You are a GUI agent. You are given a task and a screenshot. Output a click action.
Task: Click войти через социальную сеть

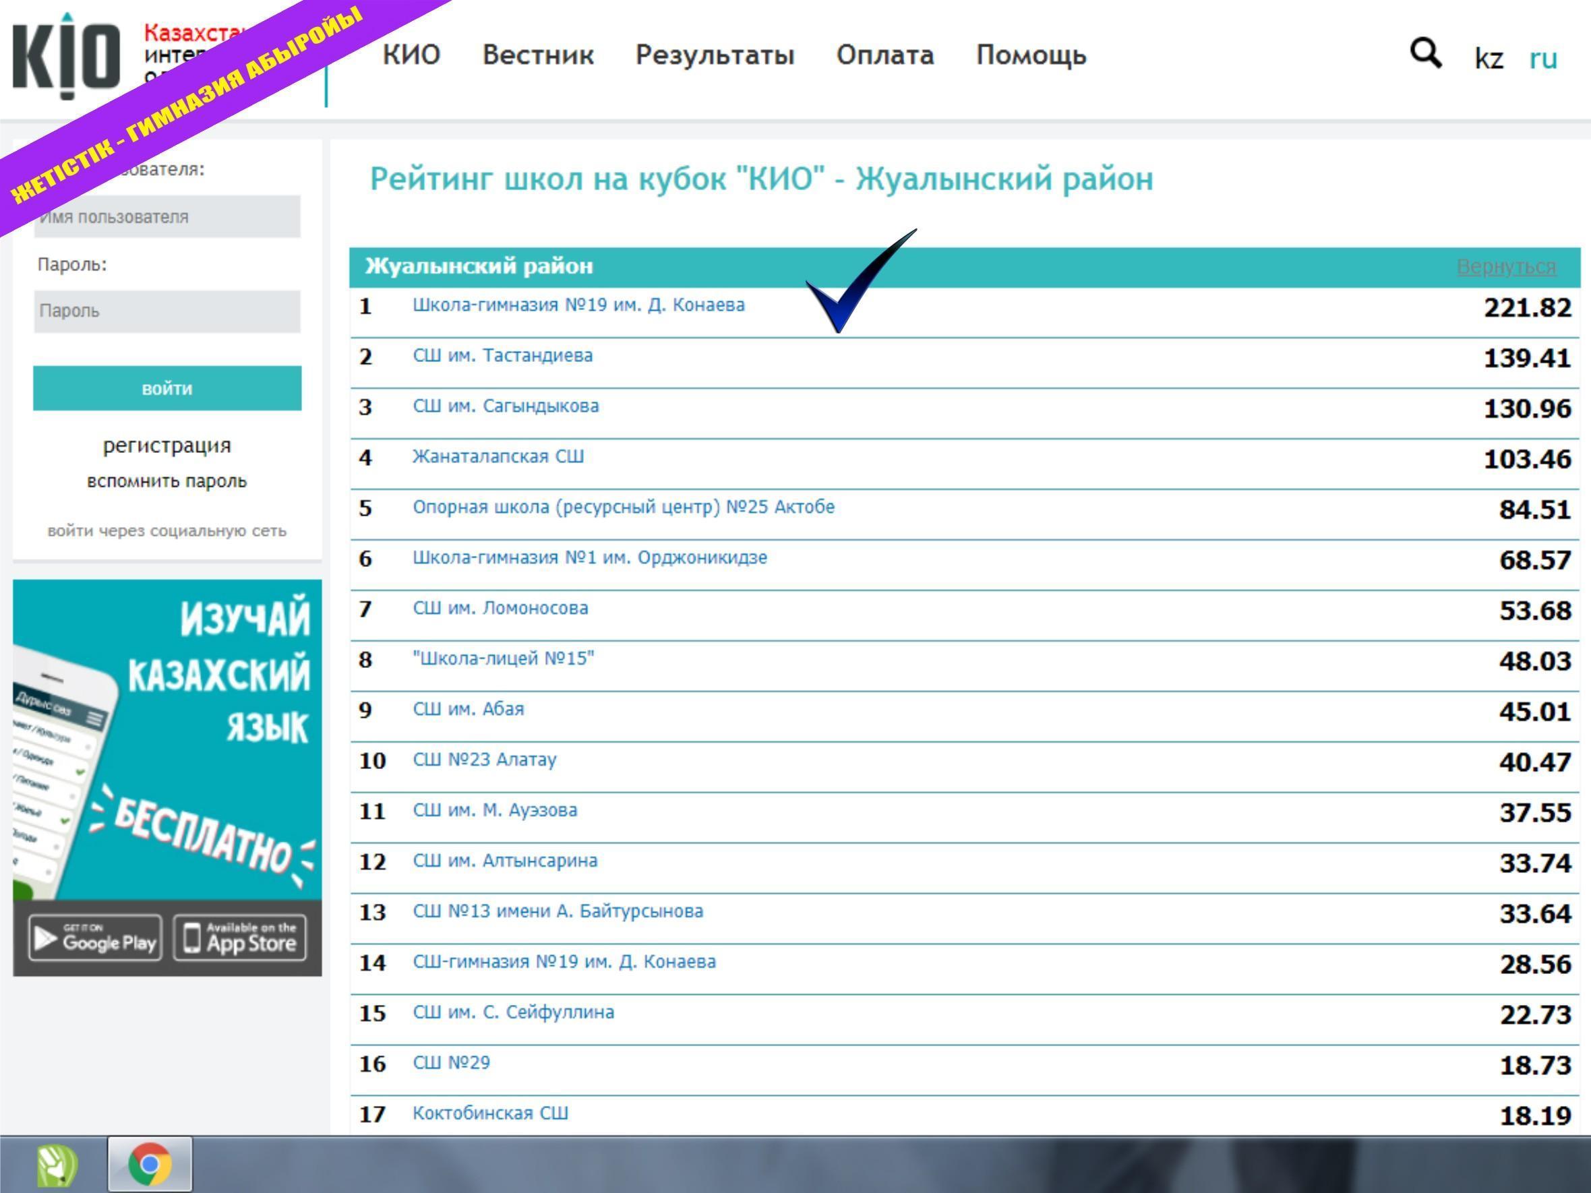tap(167, 530)
